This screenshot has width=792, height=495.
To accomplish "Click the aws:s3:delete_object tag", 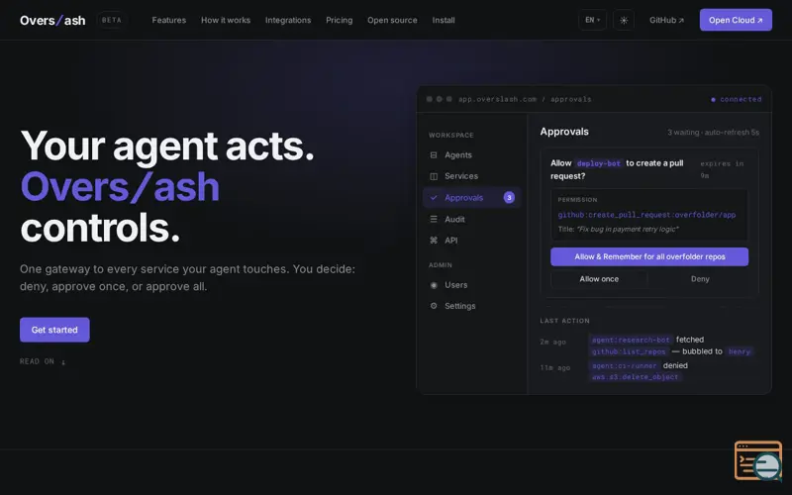I will [635, 377].
